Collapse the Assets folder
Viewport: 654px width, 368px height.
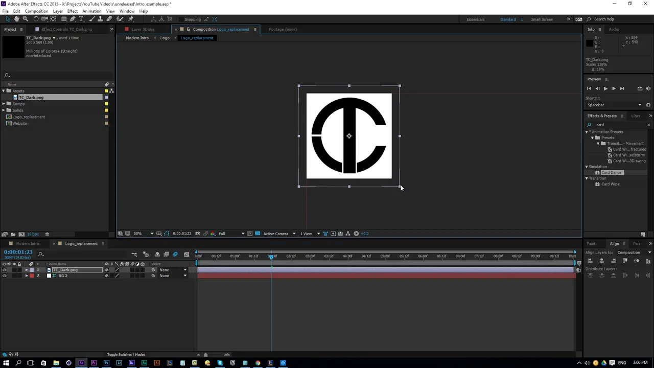tap(4, 91)
